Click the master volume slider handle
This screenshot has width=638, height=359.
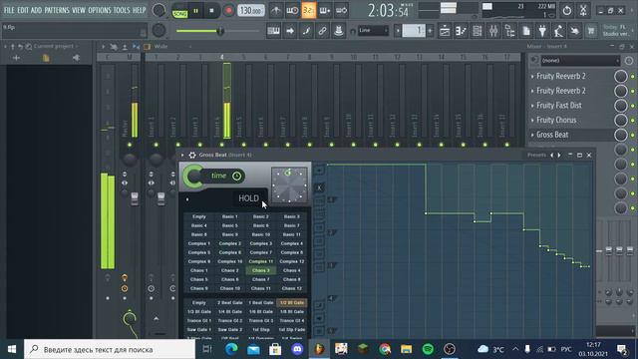click(x=220, y=31)
